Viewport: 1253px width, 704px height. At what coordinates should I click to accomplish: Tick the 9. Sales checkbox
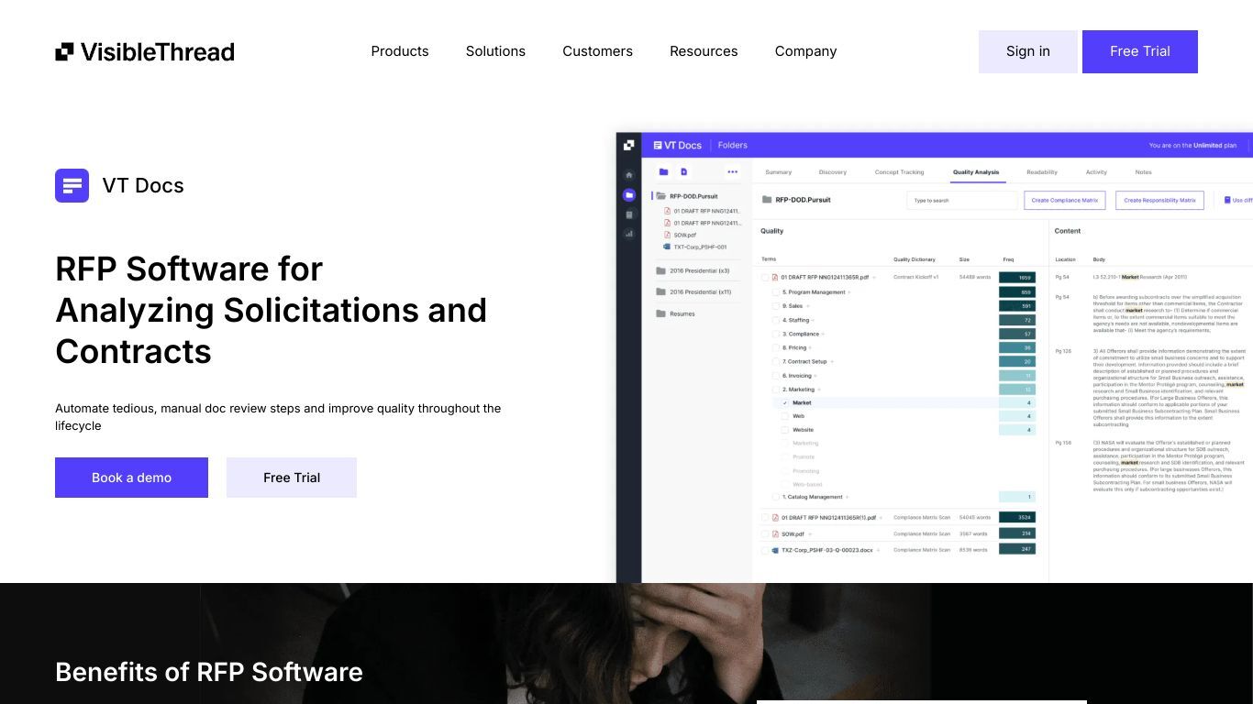point(776,306)
